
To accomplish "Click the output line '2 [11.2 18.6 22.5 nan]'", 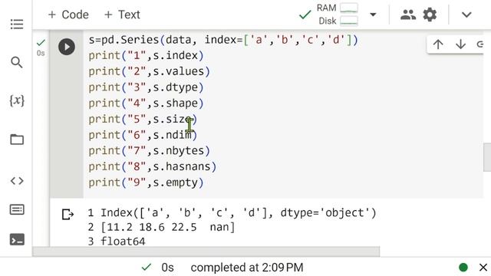I will 161,227.
